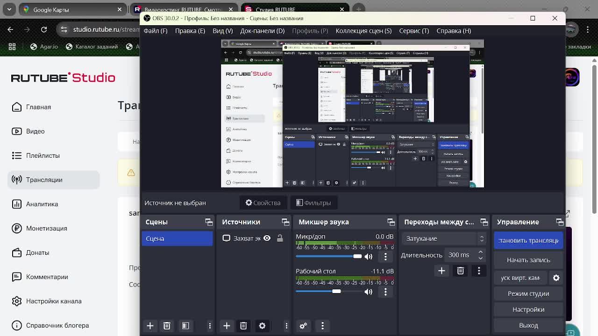Undock the Источники panel
Image resolution: width=598 pixels, height=336 pixels.
point(285,222)
